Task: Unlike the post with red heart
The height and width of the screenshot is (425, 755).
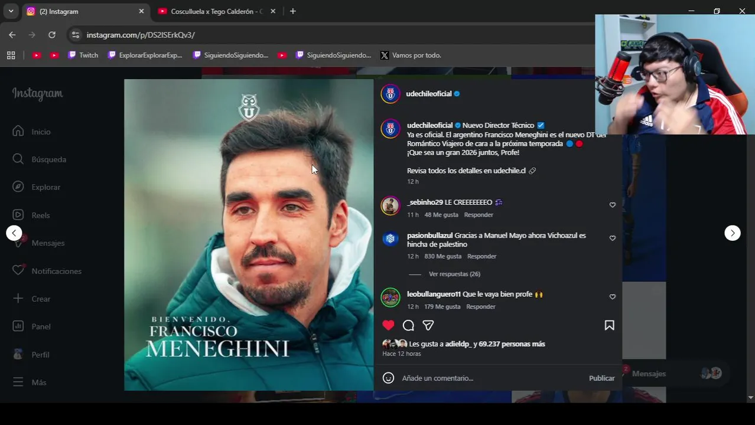Action: point(388,325)
